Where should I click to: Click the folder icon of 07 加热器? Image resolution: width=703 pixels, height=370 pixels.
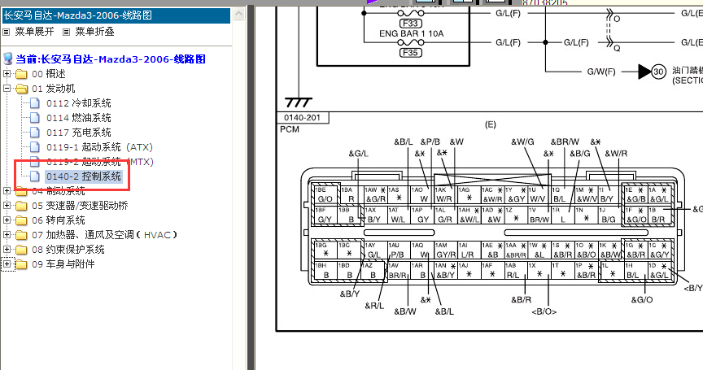[x=21, y=235]
